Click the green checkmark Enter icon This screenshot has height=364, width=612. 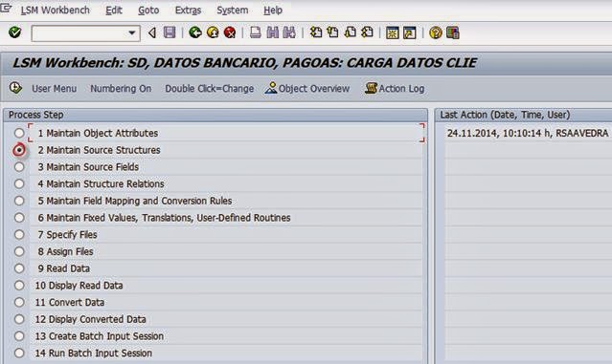click(14, 32)
